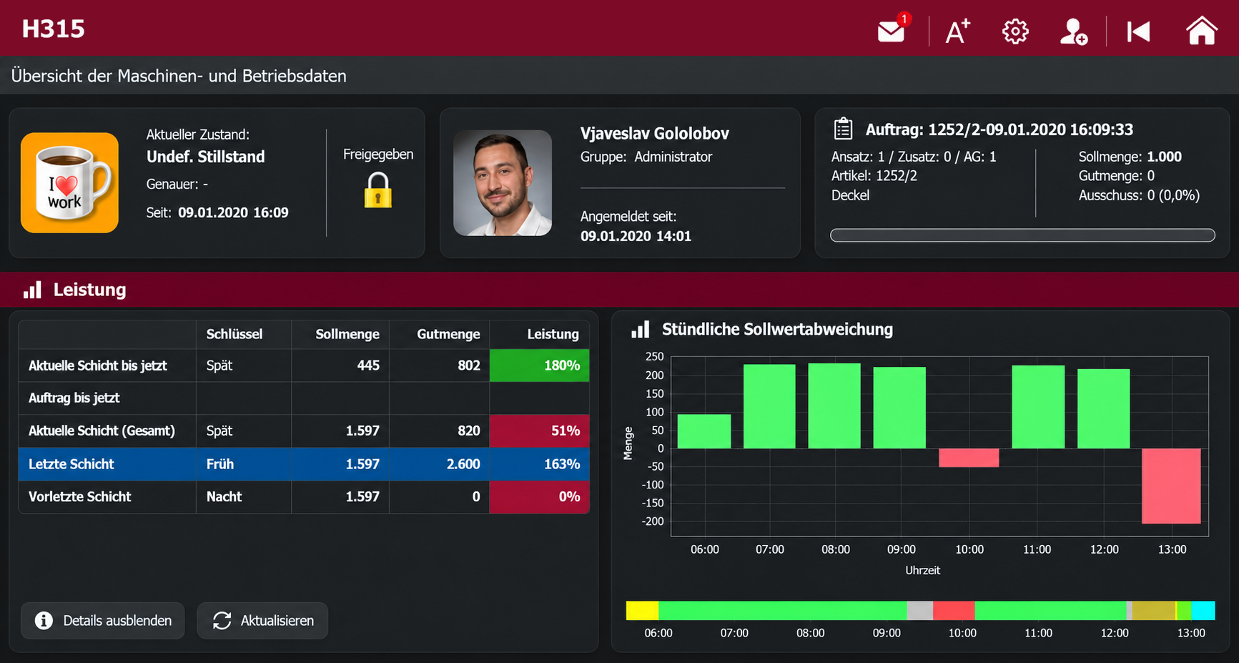
Task: Click the red 0% performance cell
Action: 540,497
